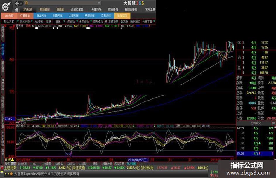Select the 超赢分析 indicator tab
The image size is (276, 178).
coord(107,164)
